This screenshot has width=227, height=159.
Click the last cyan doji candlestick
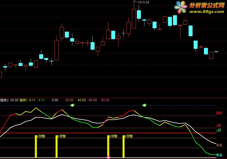coord(216,52)
